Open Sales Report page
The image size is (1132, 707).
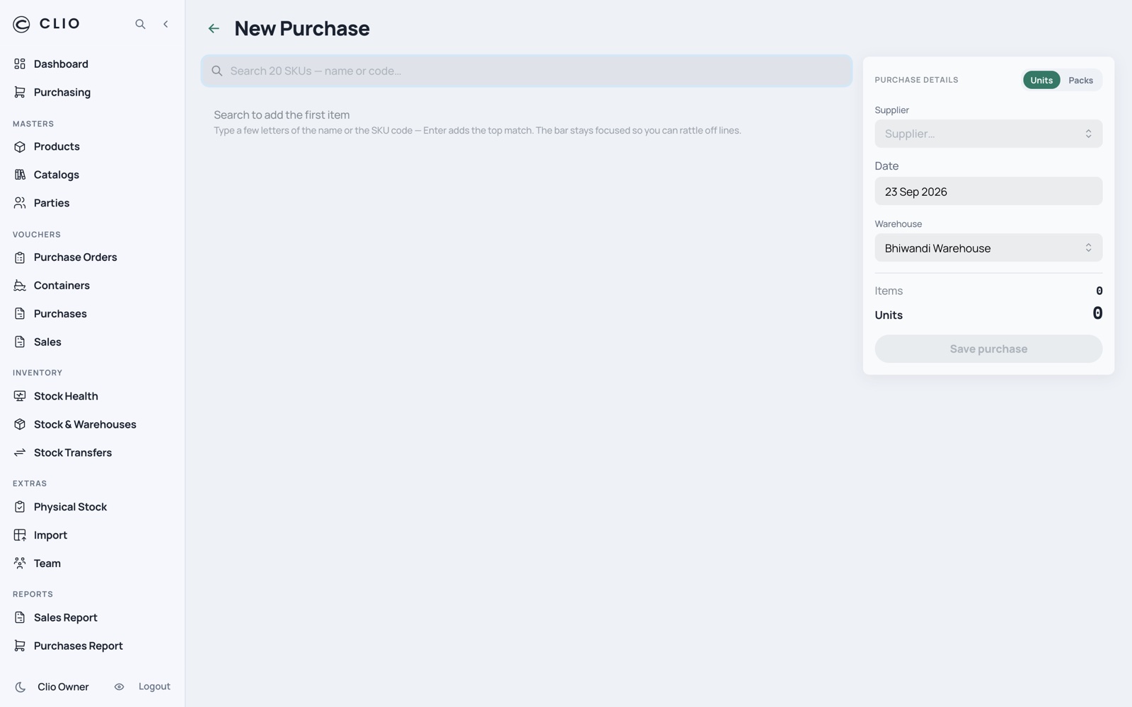66,618
